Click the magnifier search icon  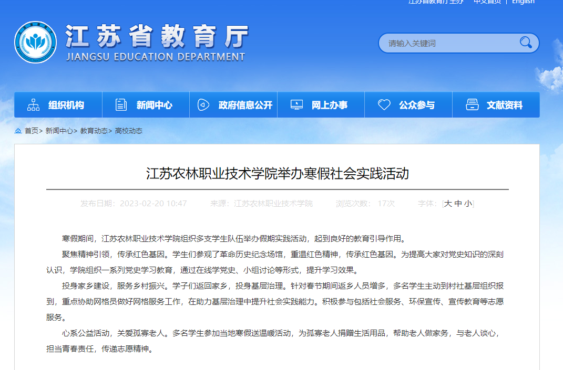point(525,43)
